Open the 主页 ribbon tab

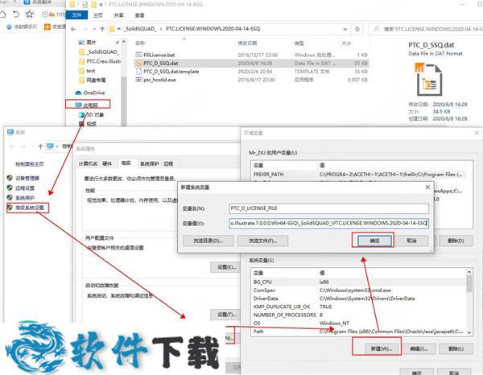tap(98, 15)
